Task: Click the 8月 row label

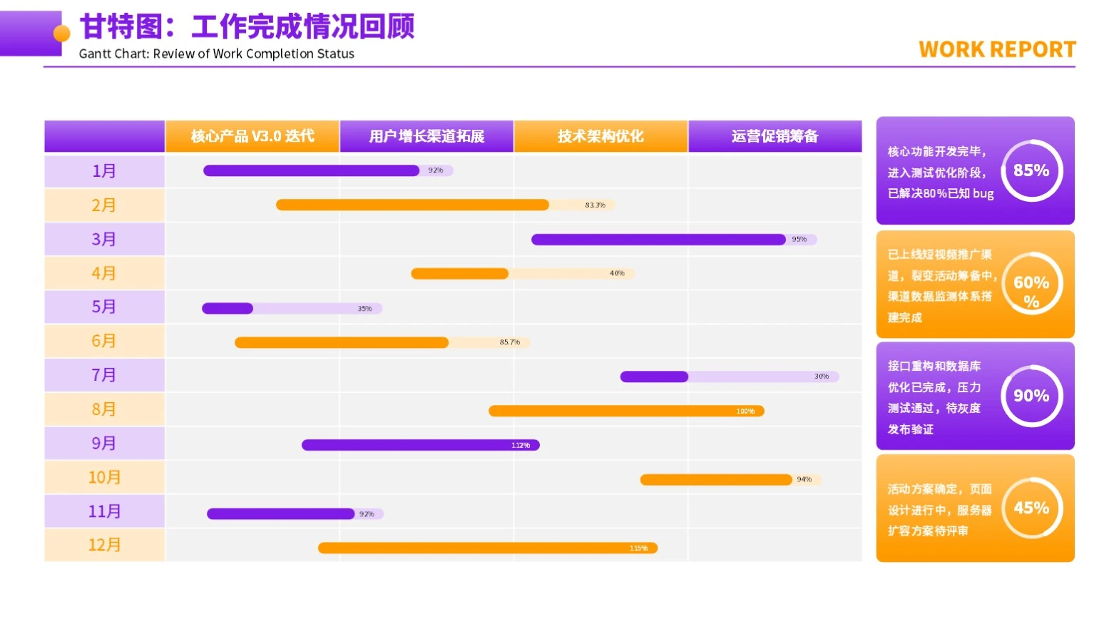Action: click(x=104, y=409)
